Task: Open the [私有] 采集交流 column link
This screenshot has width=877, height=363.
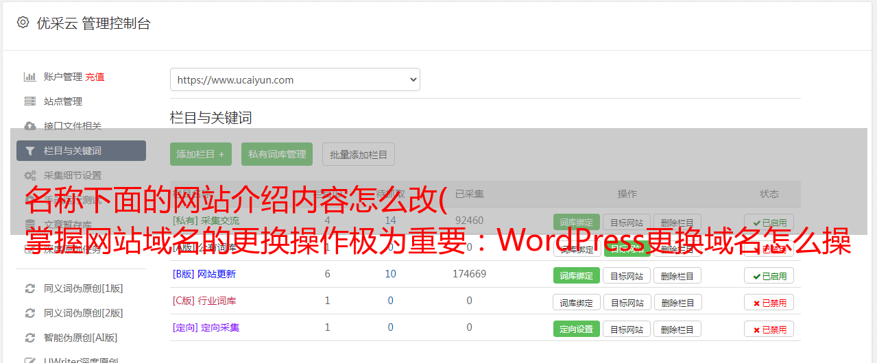Action: click(x=206, y=221)
